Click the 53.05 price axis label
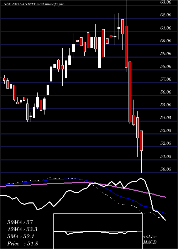 point(166,131)
